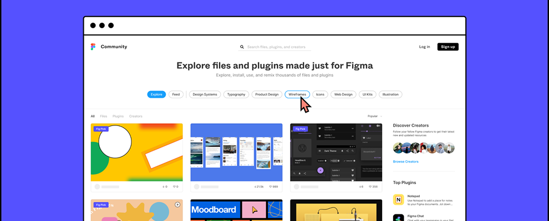Open the Figma Chat plugin icon
The image size is (549, 221).
click(399, 218)
